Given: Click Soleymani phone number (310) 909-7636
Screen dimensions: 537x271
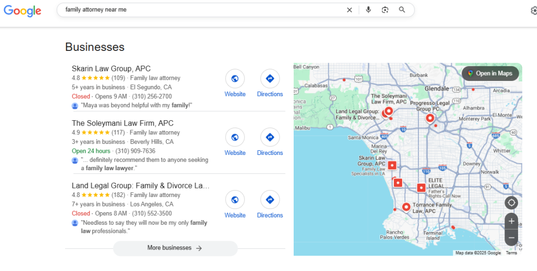Looking at the screenshot, I should point(135,151).
